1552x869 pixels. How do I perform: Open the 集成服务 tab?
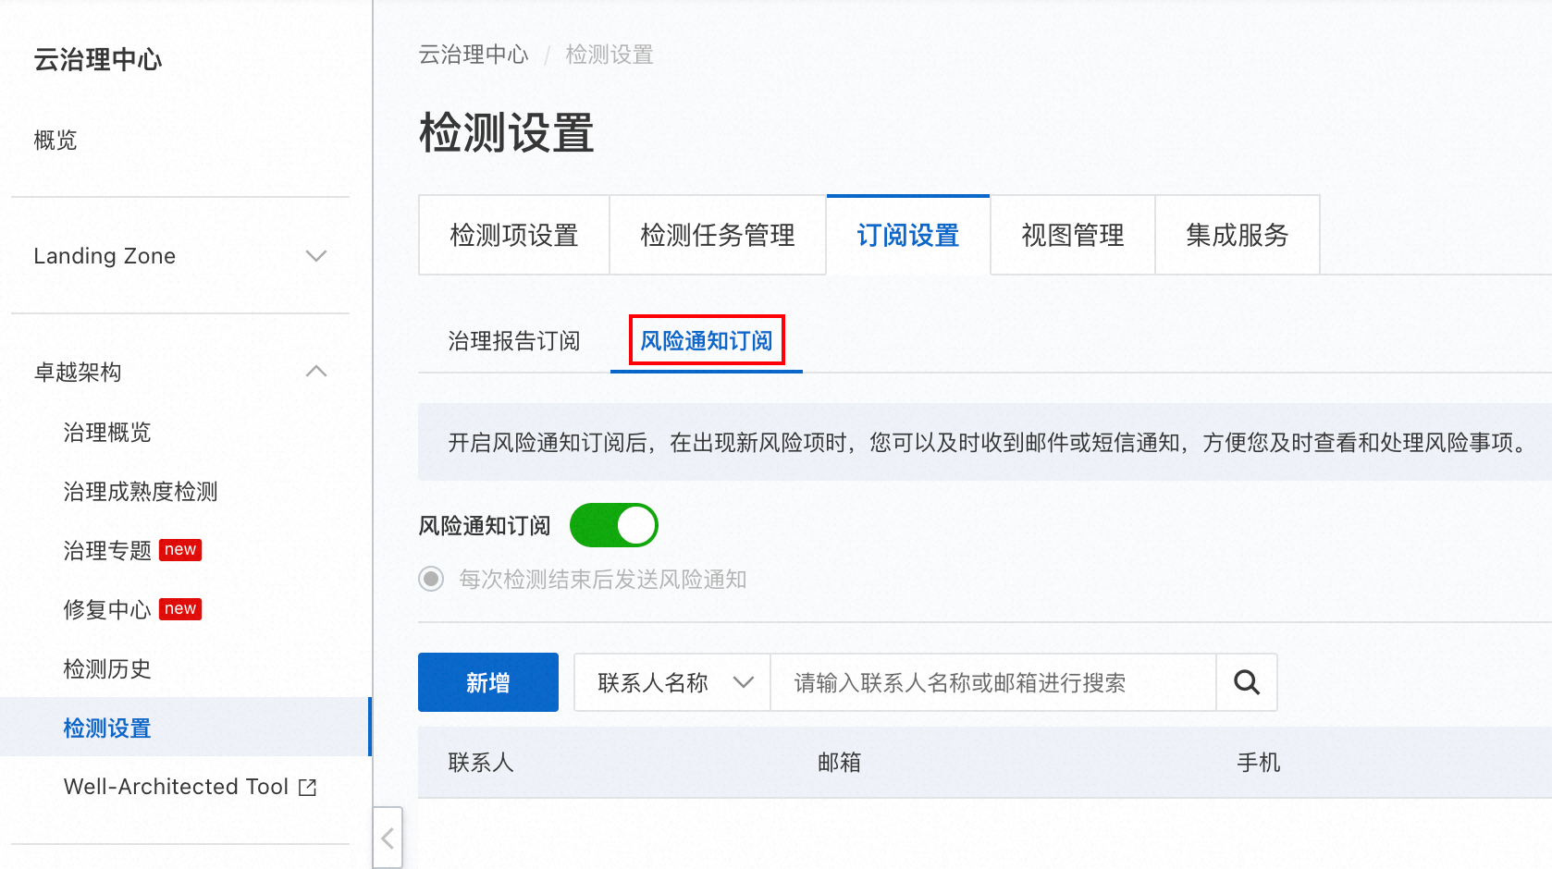1237,236
